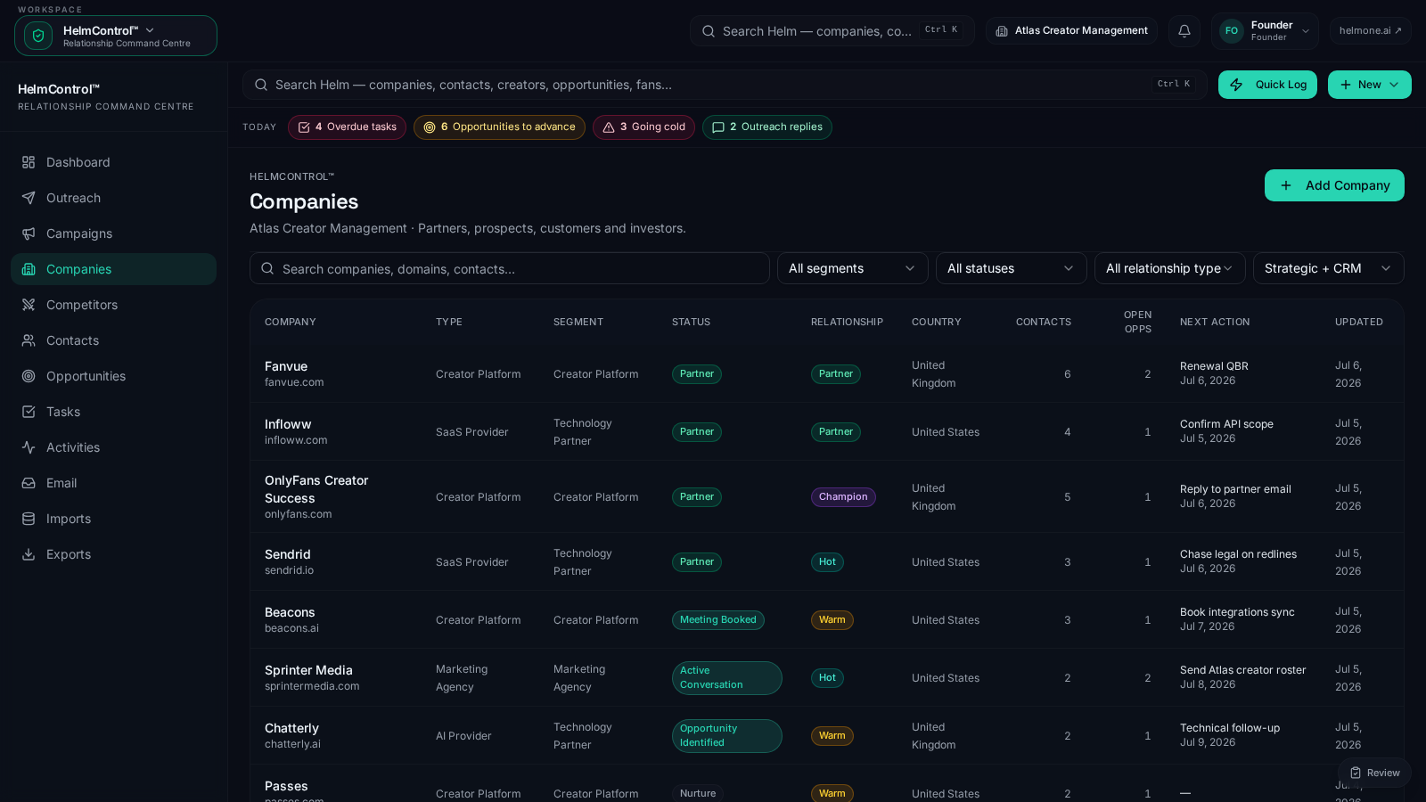Navigate to Competitors

click(113, 305)
